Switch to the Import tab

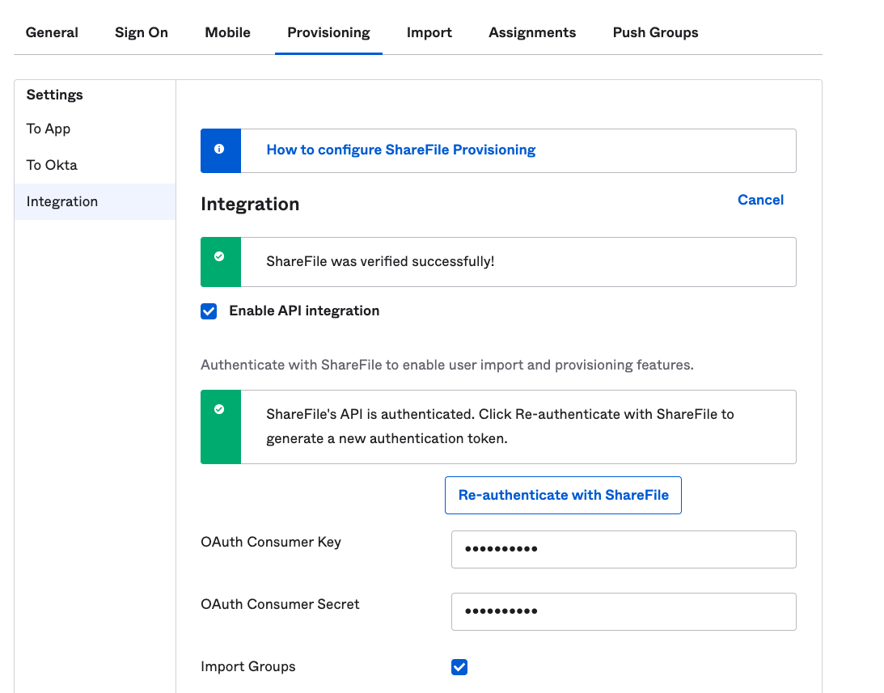[429, 32]
